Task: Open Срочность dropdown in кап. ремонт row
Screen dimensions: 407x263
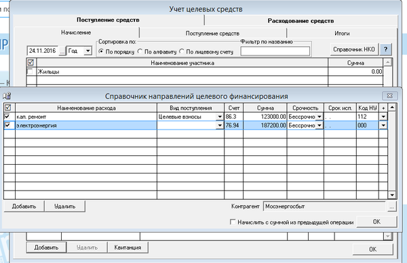Action: pos(319,117)
